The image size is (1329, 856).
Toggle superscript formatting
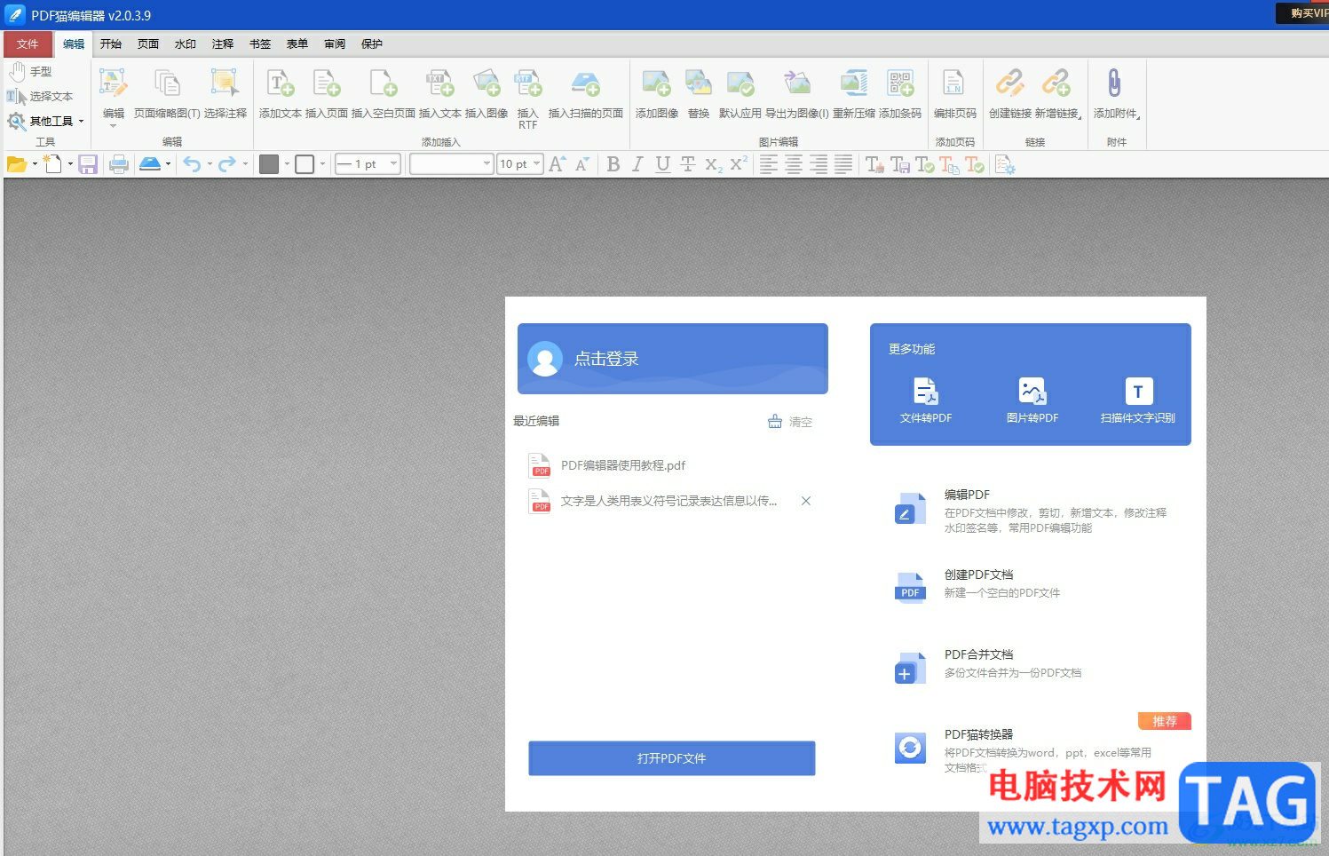[x=739, y=164]
